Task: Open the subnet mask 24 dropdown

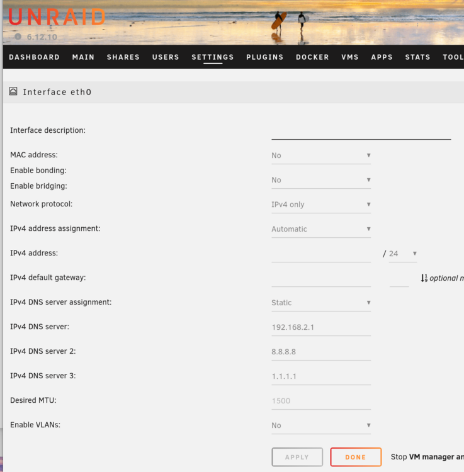Action: click(x=402, y=254)
